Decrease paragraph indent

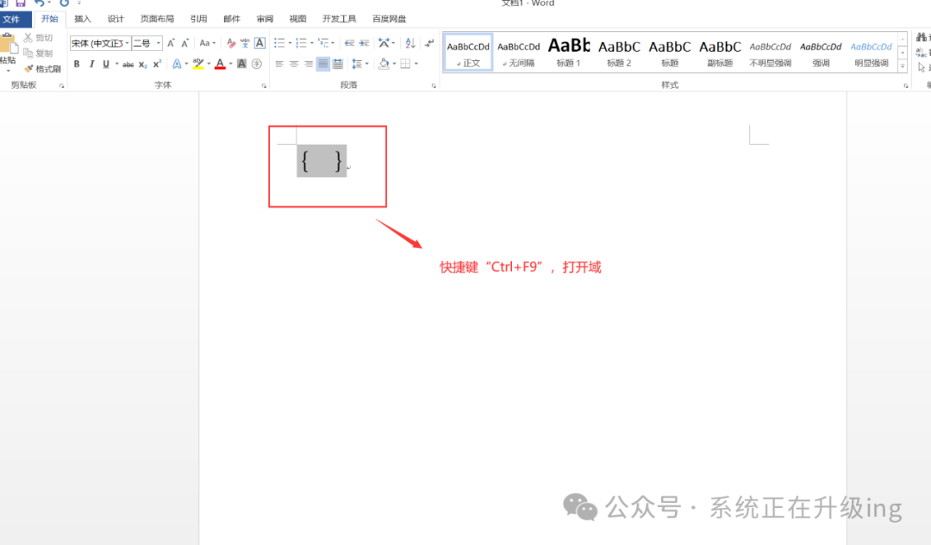point(349,43)
